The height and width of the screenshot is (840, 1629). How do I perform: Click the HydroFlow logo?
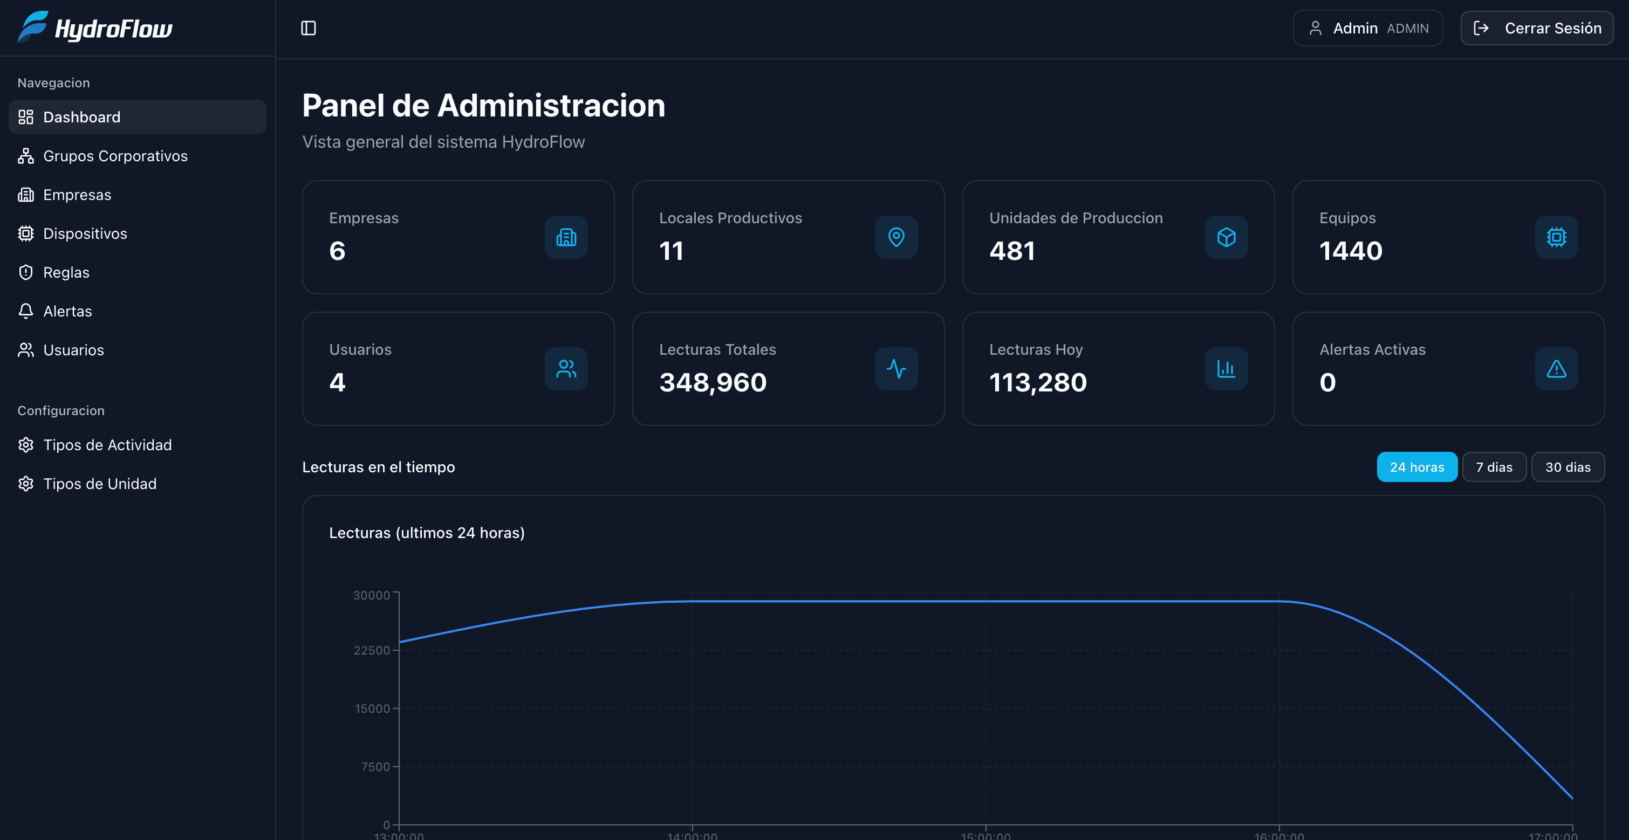[95, 28]
